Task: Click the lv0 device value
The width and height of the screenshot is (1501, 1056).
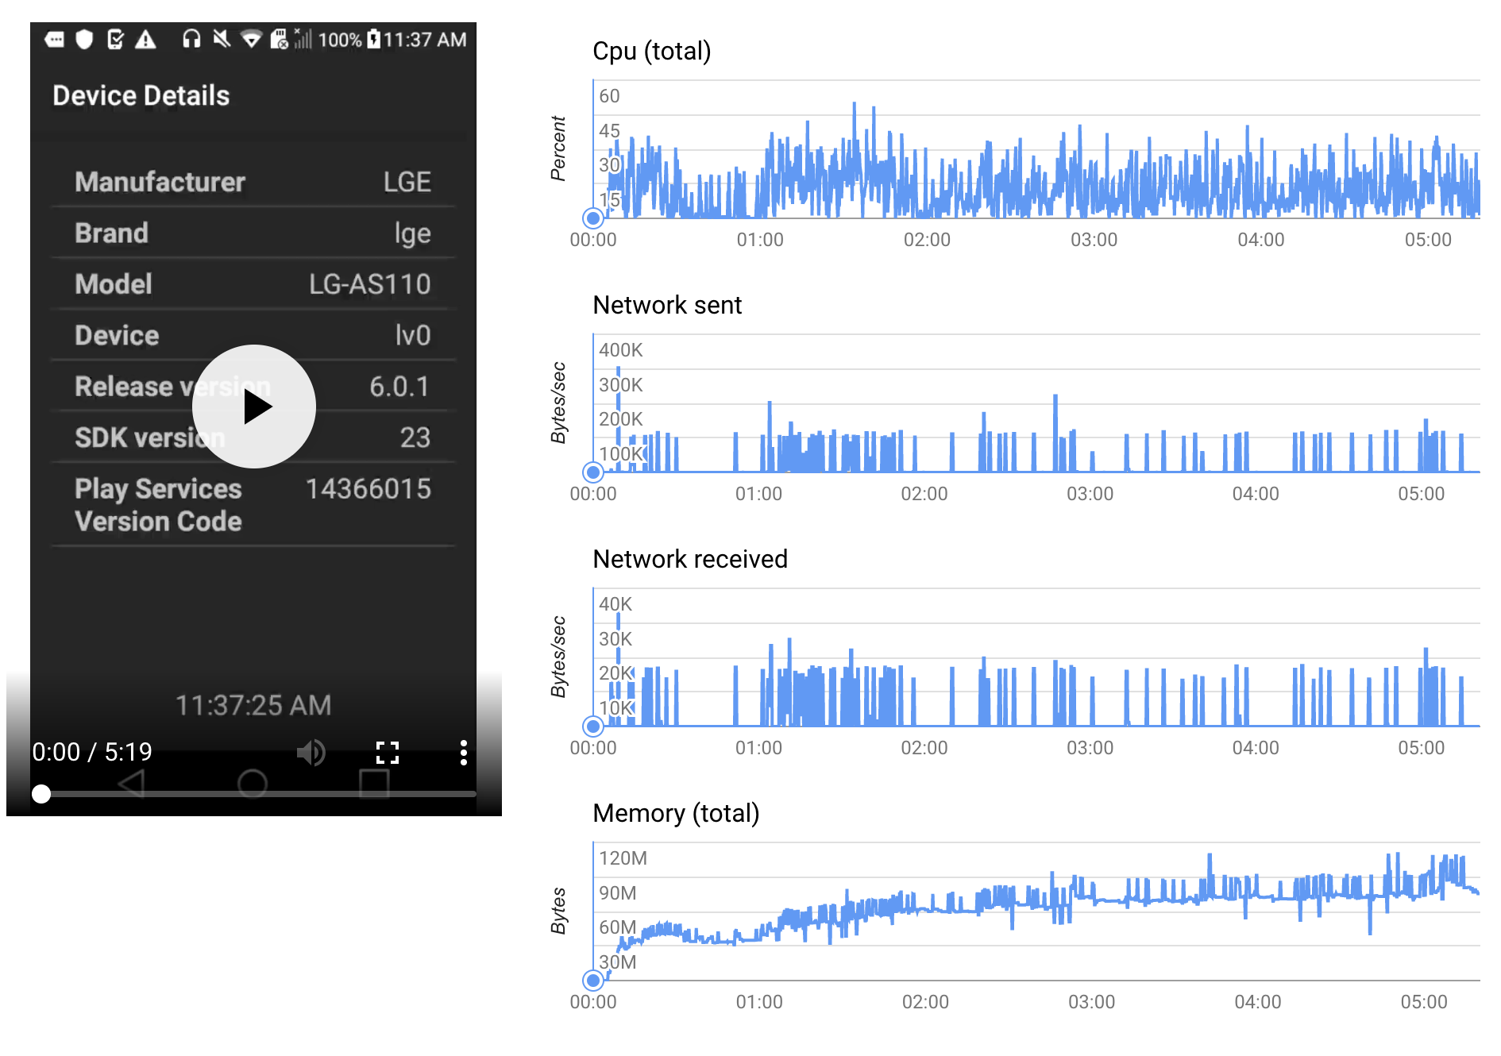Action: [x=413, y=335]
